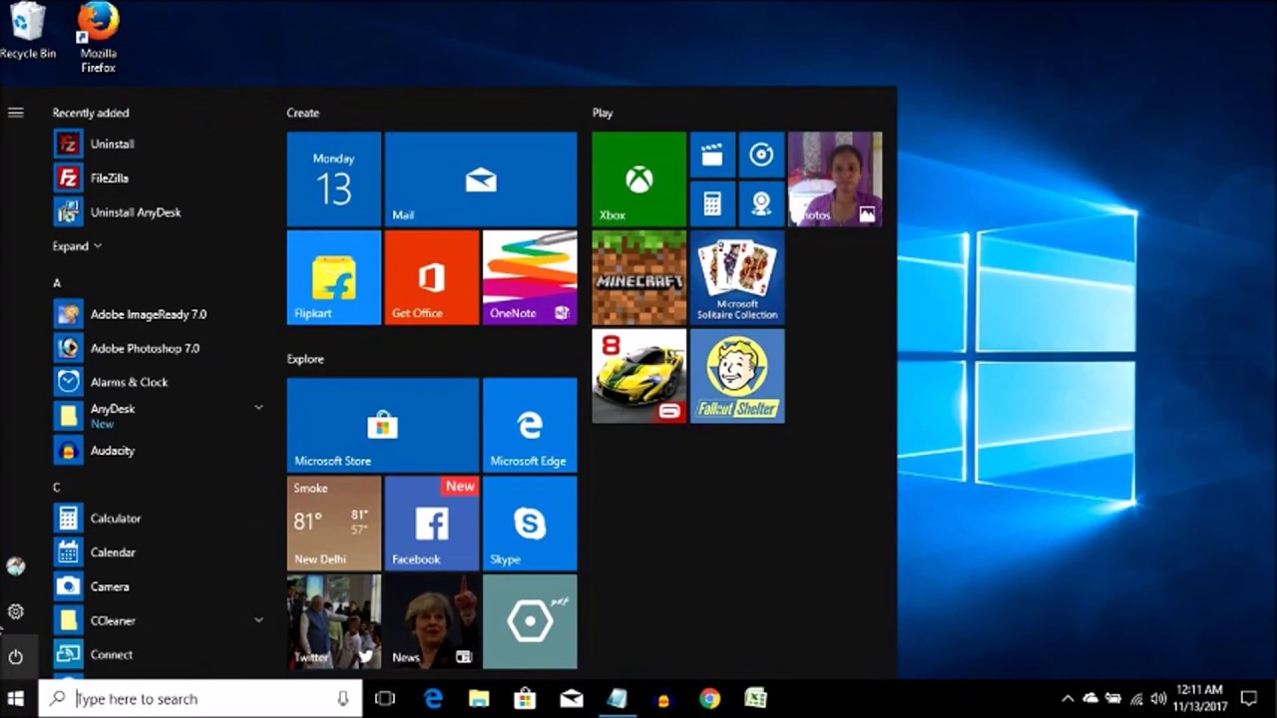Click the 'Type here to search' box
Viewport: 1277px width, 718px height.
click(x=200, y=699)
